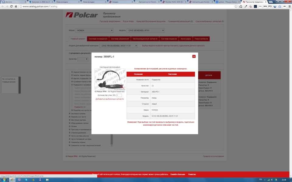This screenshot has height=182, width=292.
Task: Select the Система управления tab
Action: pyautogui.click(x=120, y=39)
